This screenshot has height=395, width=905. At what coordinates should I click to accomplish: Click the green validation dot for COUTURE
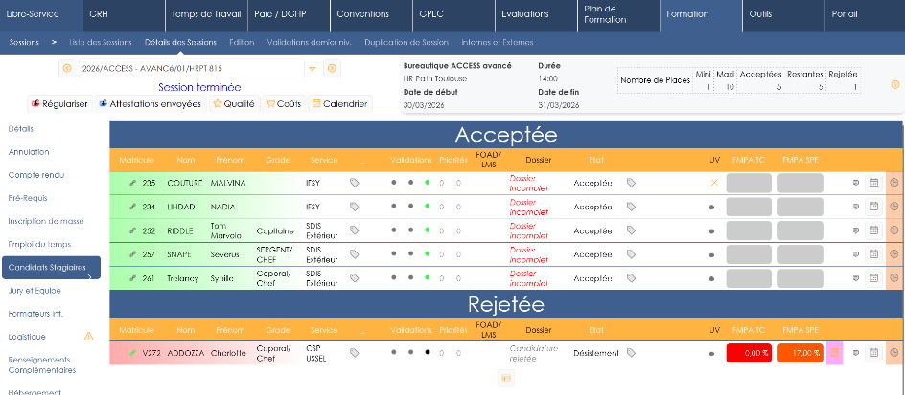pos(428,183)
